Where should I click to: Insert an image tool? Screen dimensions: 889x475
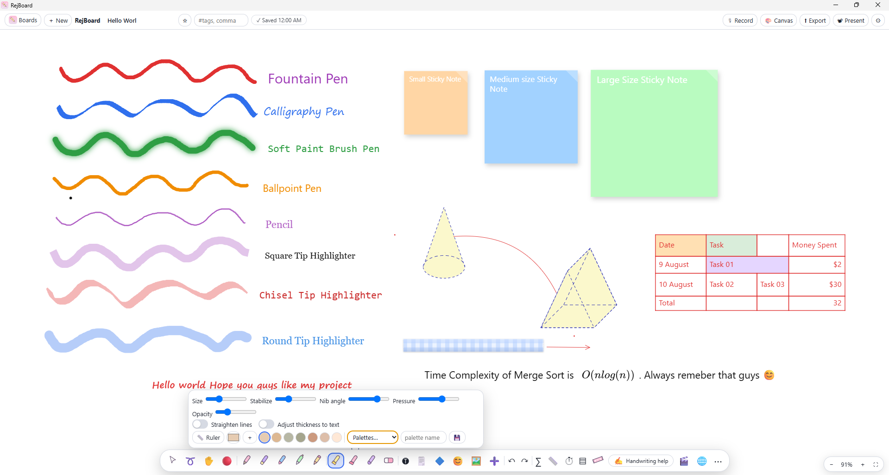point(476,461)
